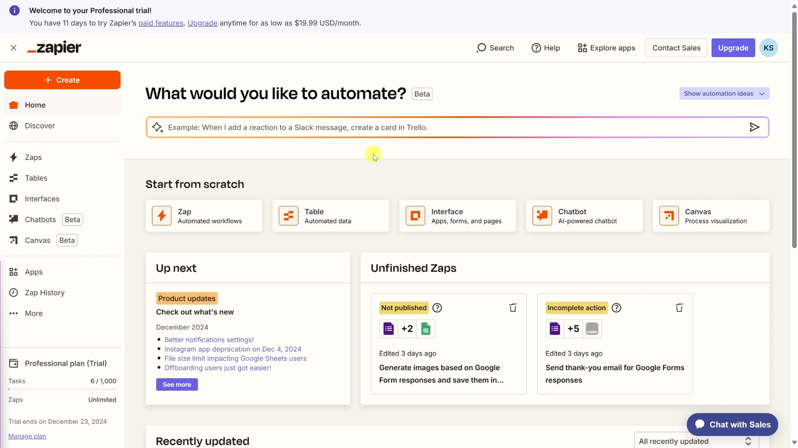
Task: Delete the Not published zap via trash icon
Action: (x=513, y=308)
